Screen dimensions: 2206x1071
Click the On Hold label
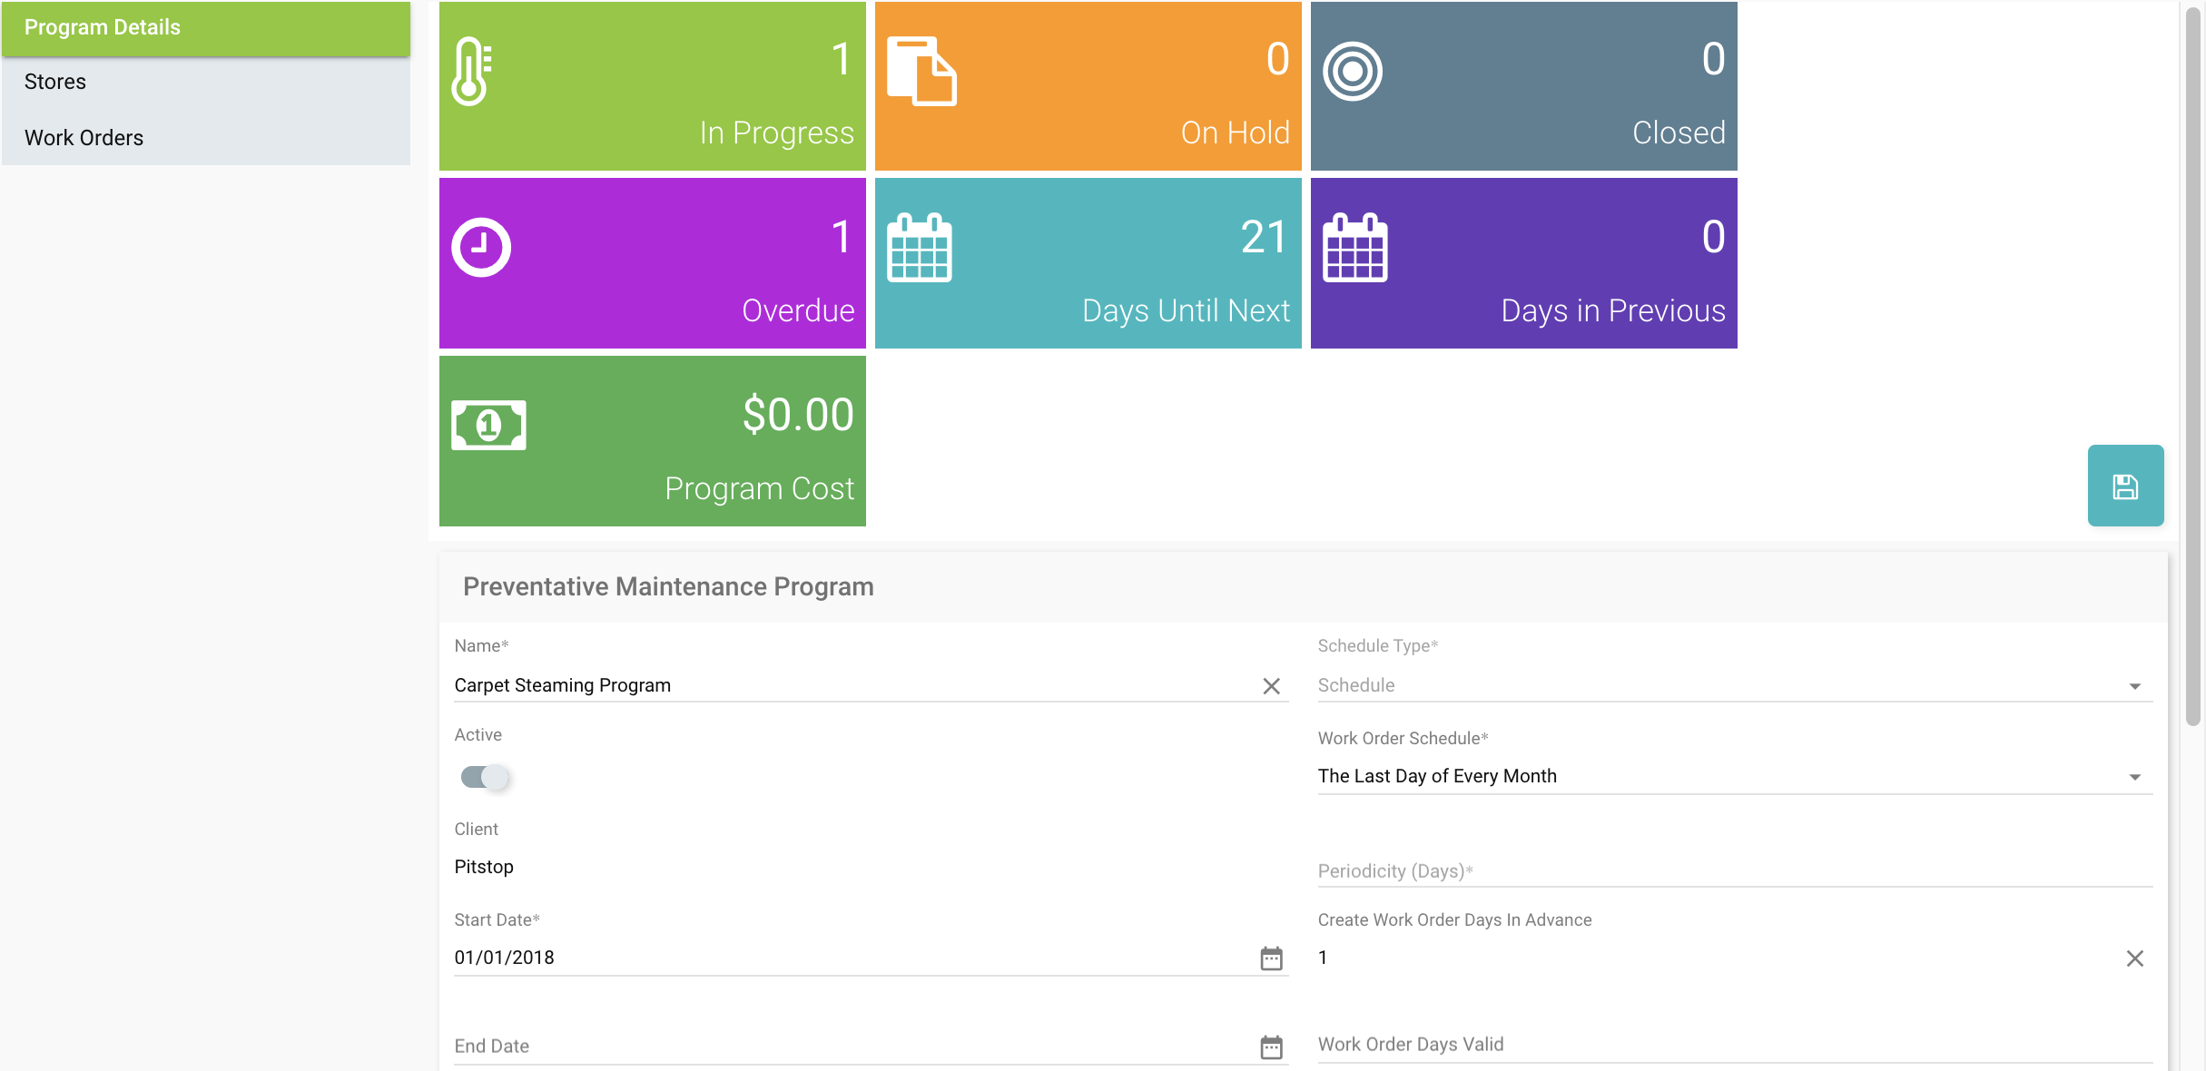pos(1235,133)
